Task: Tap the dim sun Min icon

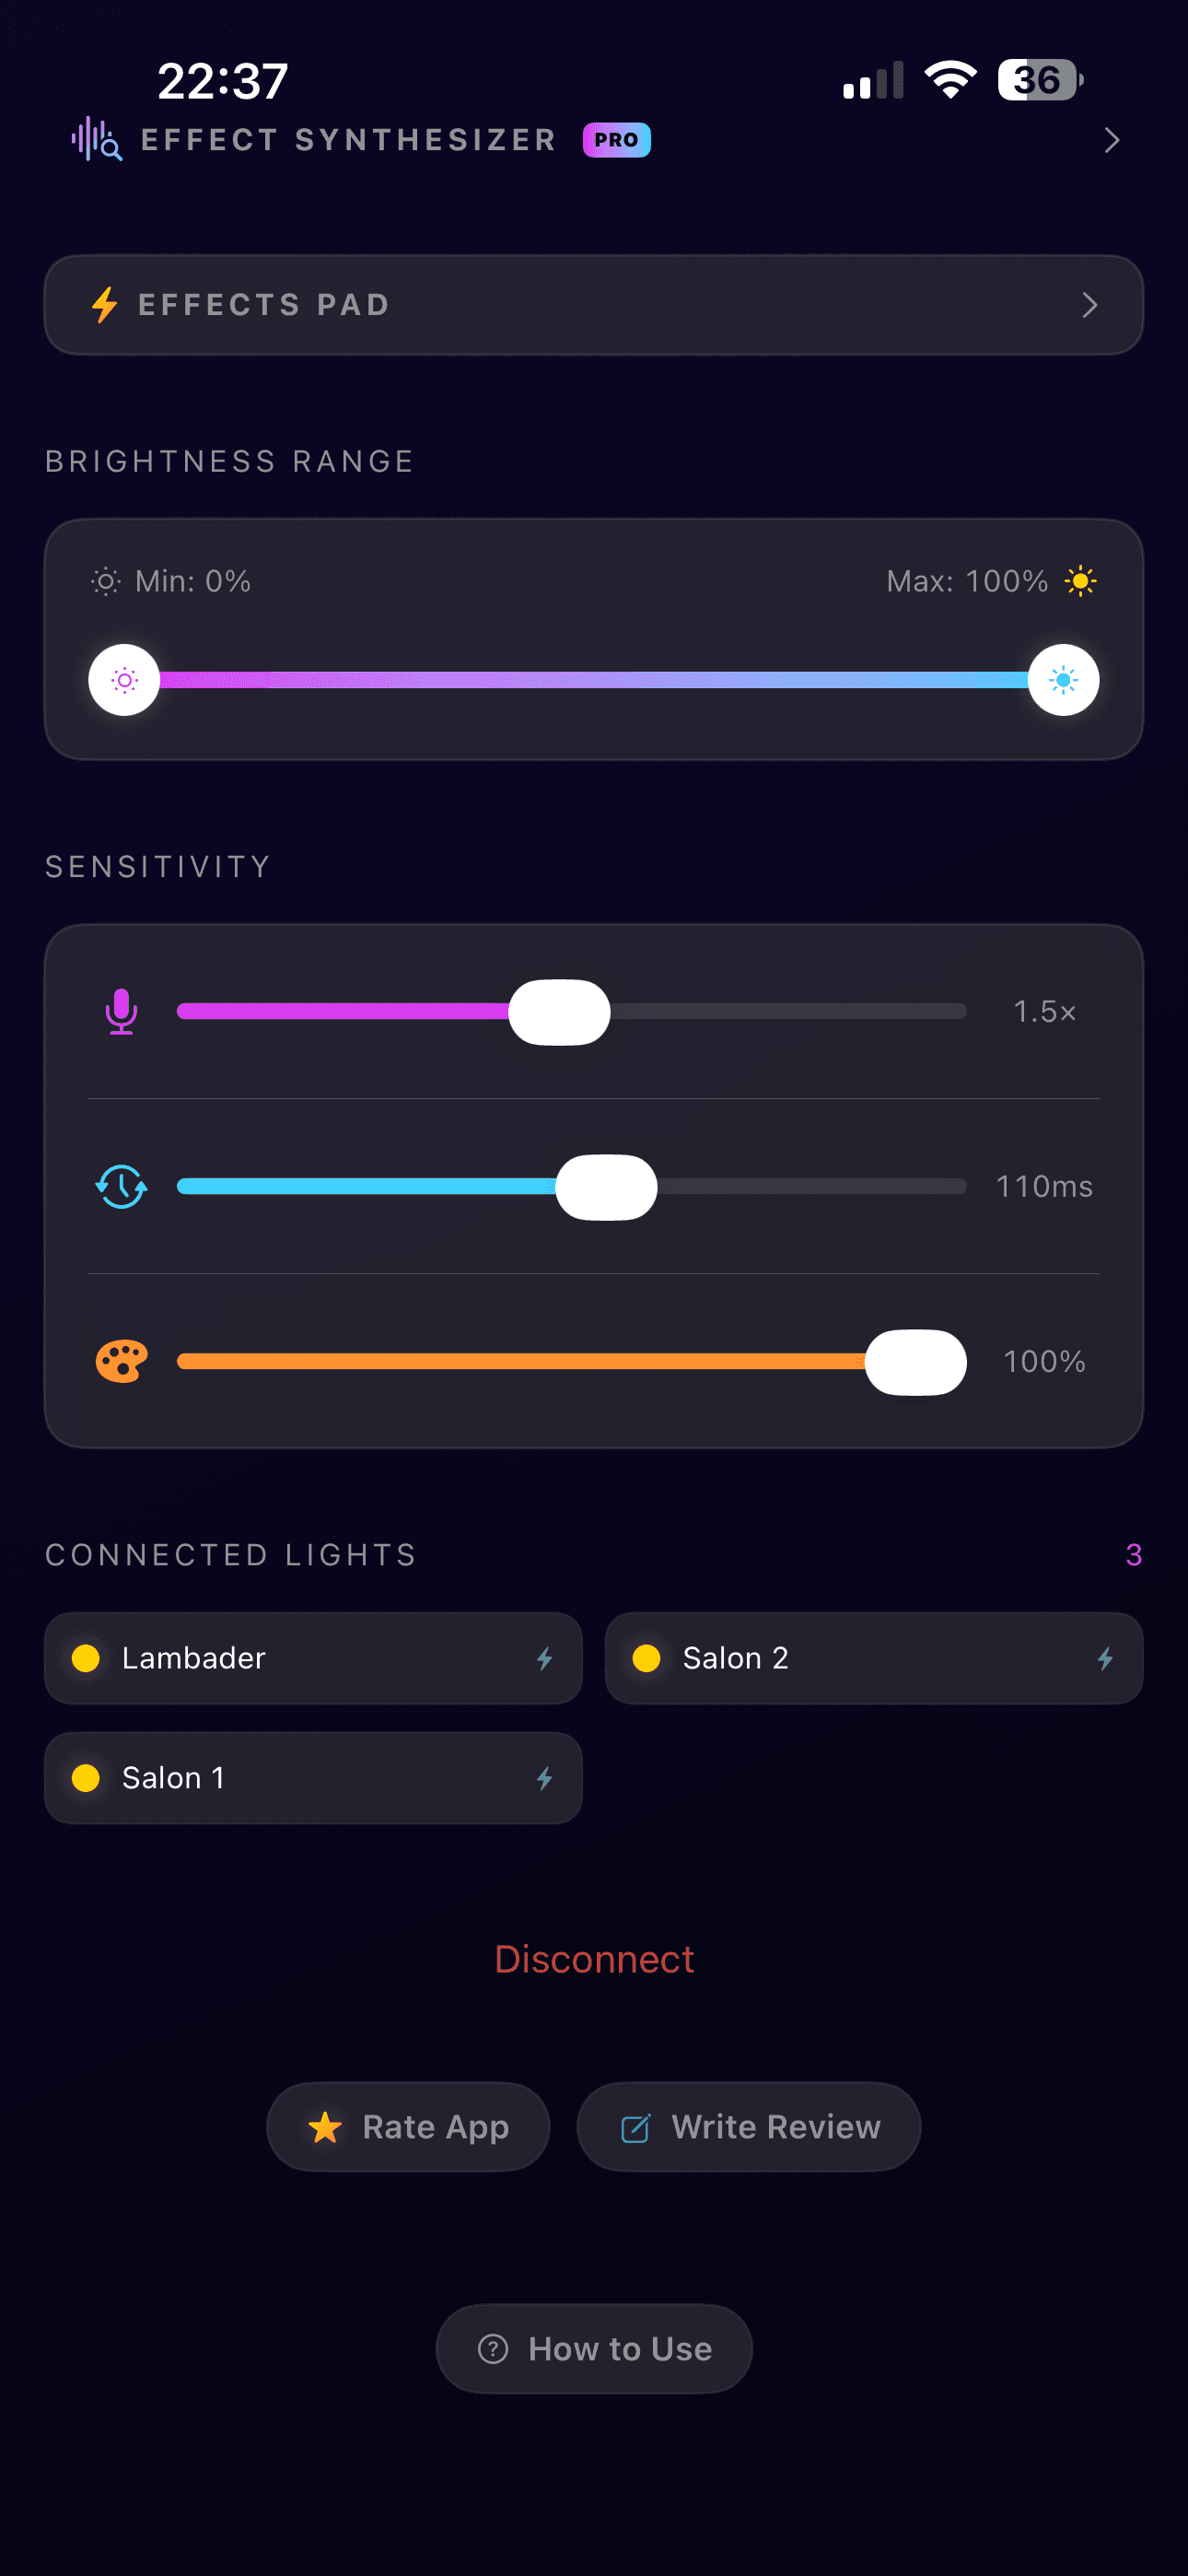Action: point(105,581)
